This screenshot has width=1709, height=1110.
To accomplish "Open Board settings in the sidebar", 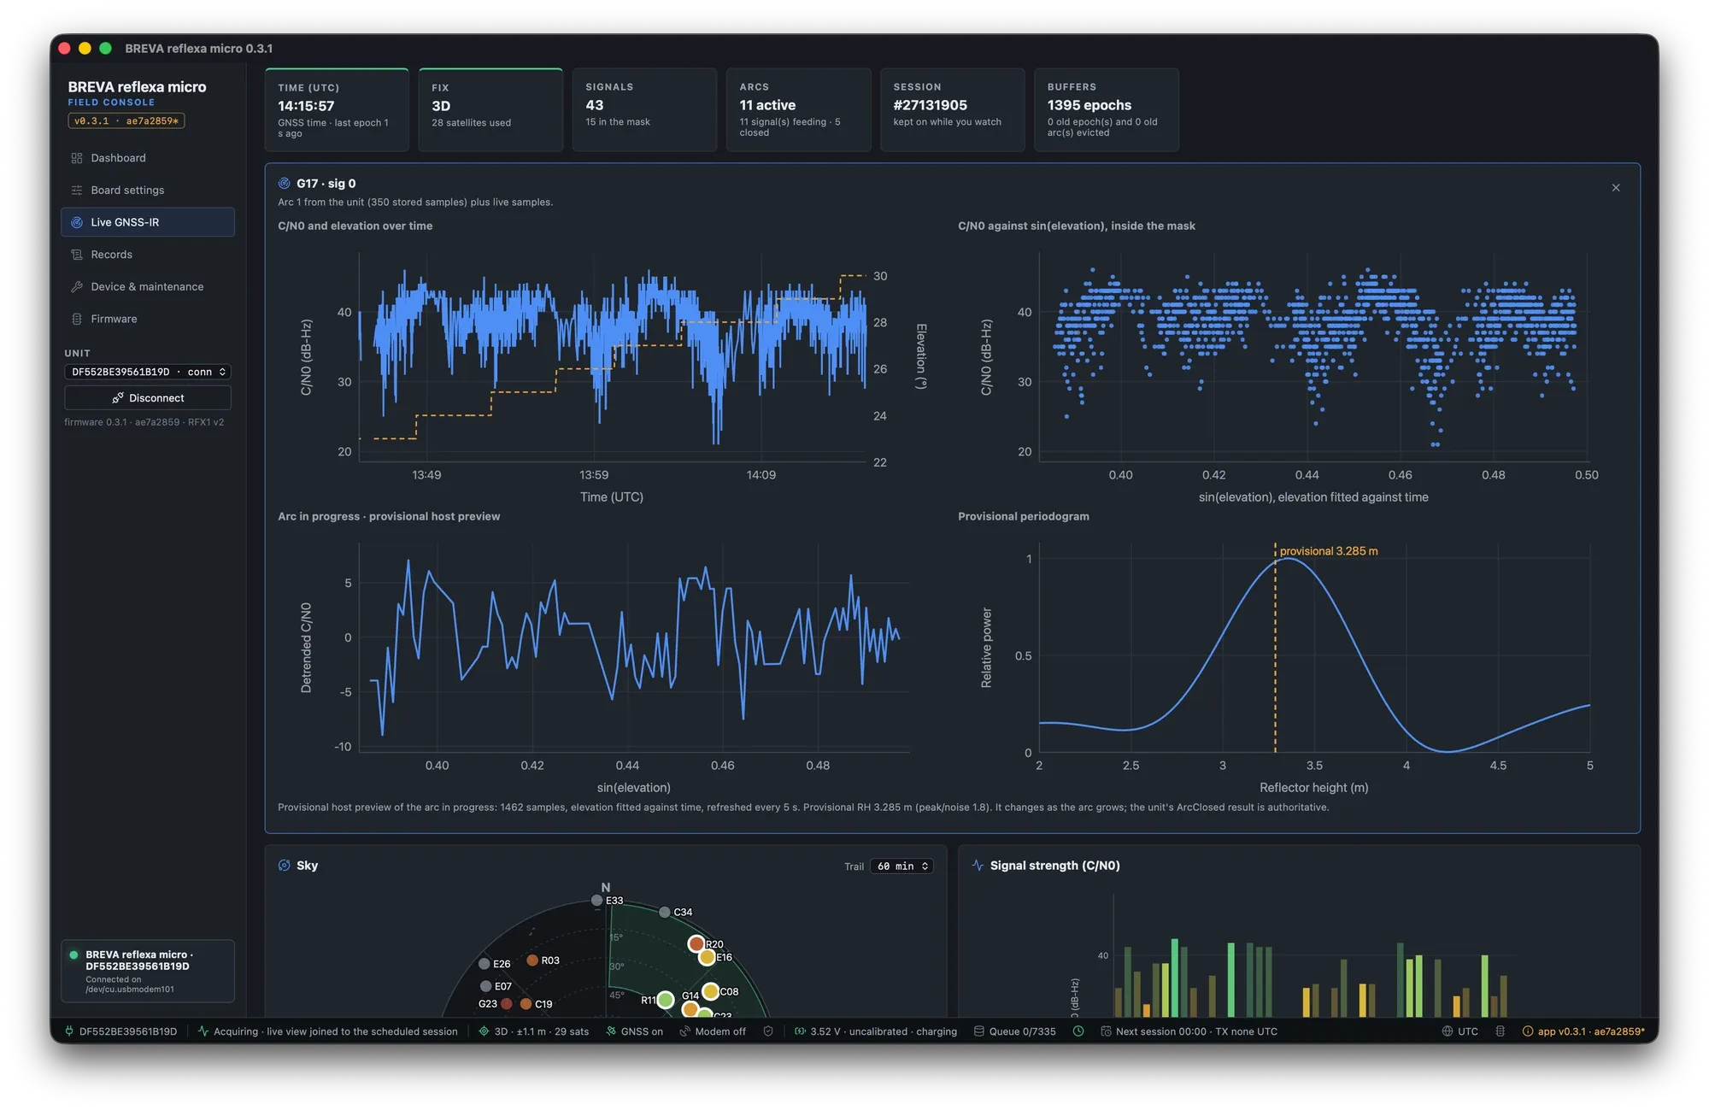I will 147,190.
